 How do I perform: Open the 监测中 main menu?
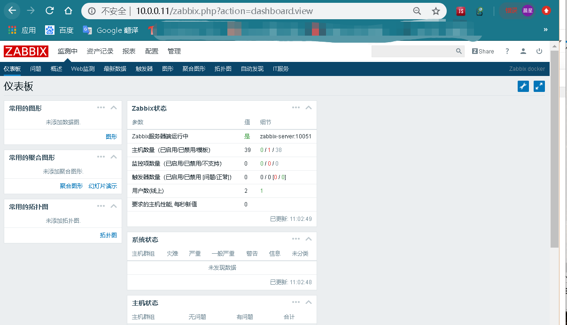click(68, 51)
